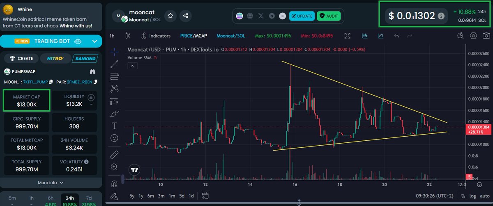493x206 pixels.
Task: Click the share icon next to mooncat
Action: 186,16
